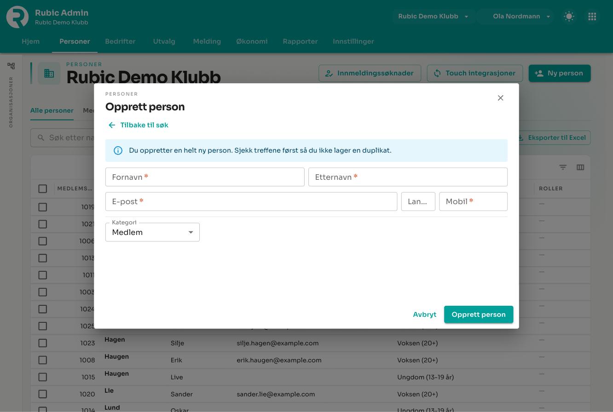Image resolution: width=613 pixels, height=412 pixels.
Task: Open the Rubic Demo Klubb organisation dropdown
Action: tap(433, 17)
